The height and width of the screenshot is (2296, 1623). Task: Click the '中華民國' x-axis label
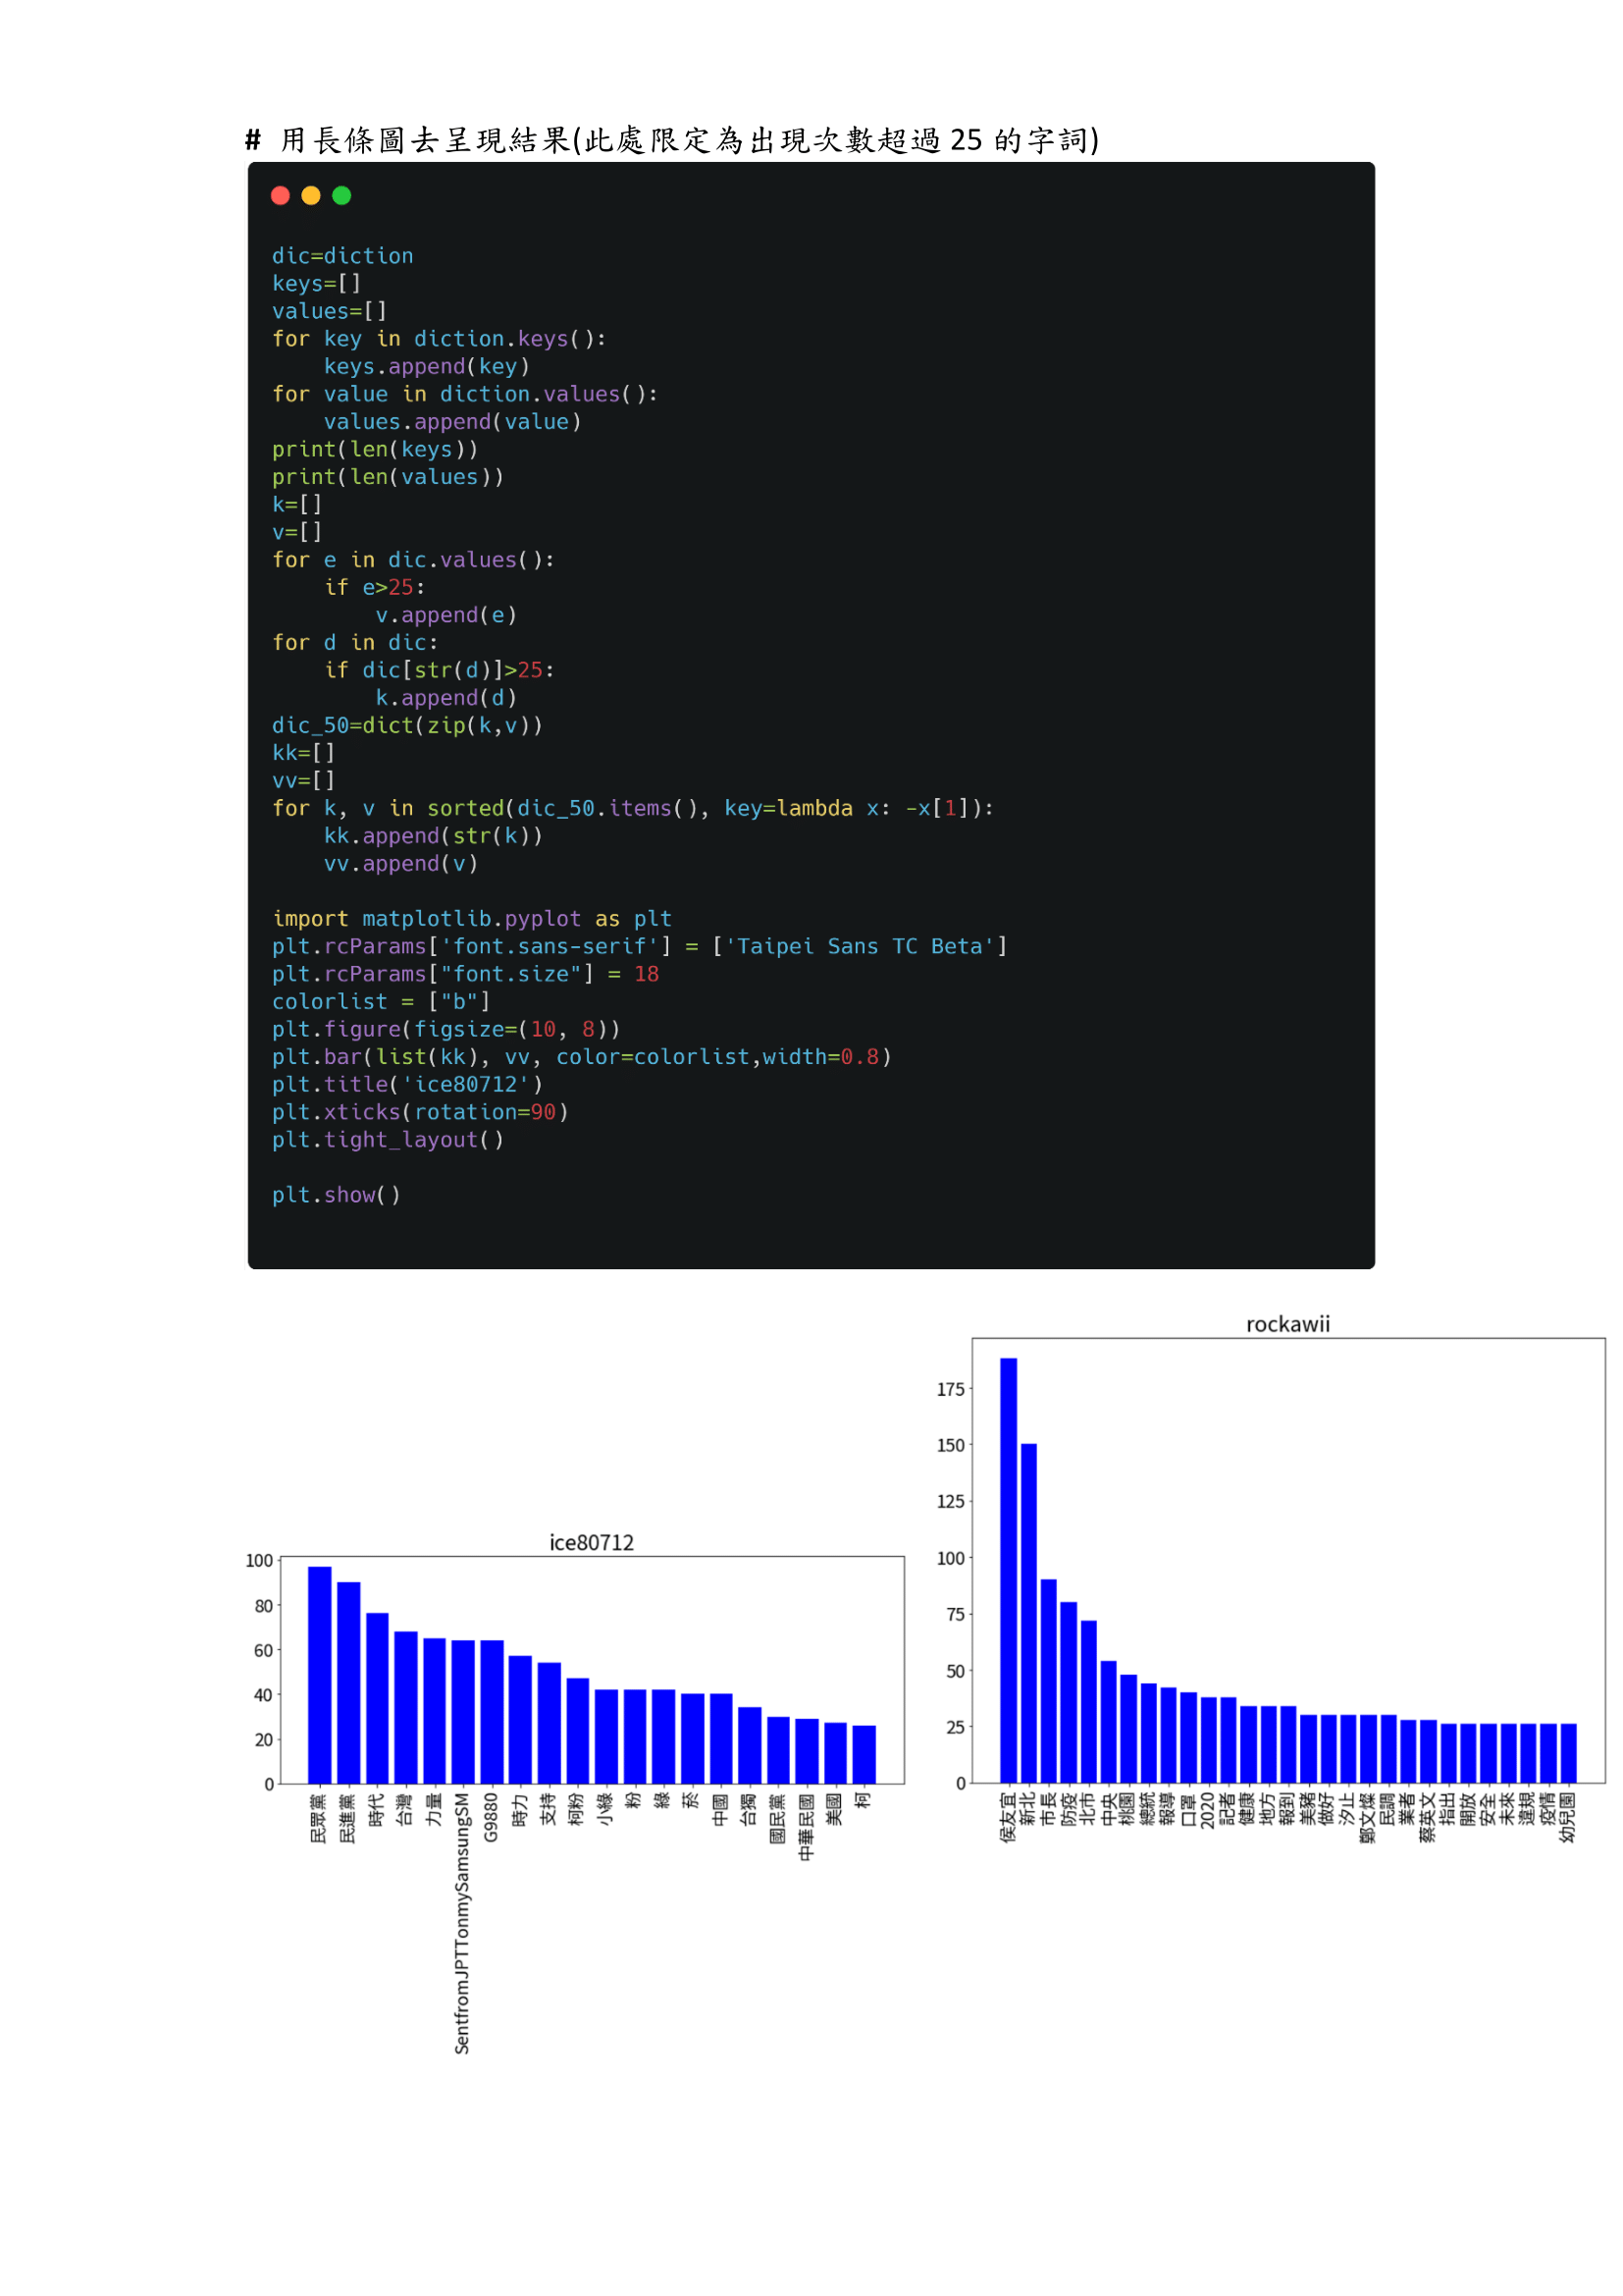pos(807,1827)
